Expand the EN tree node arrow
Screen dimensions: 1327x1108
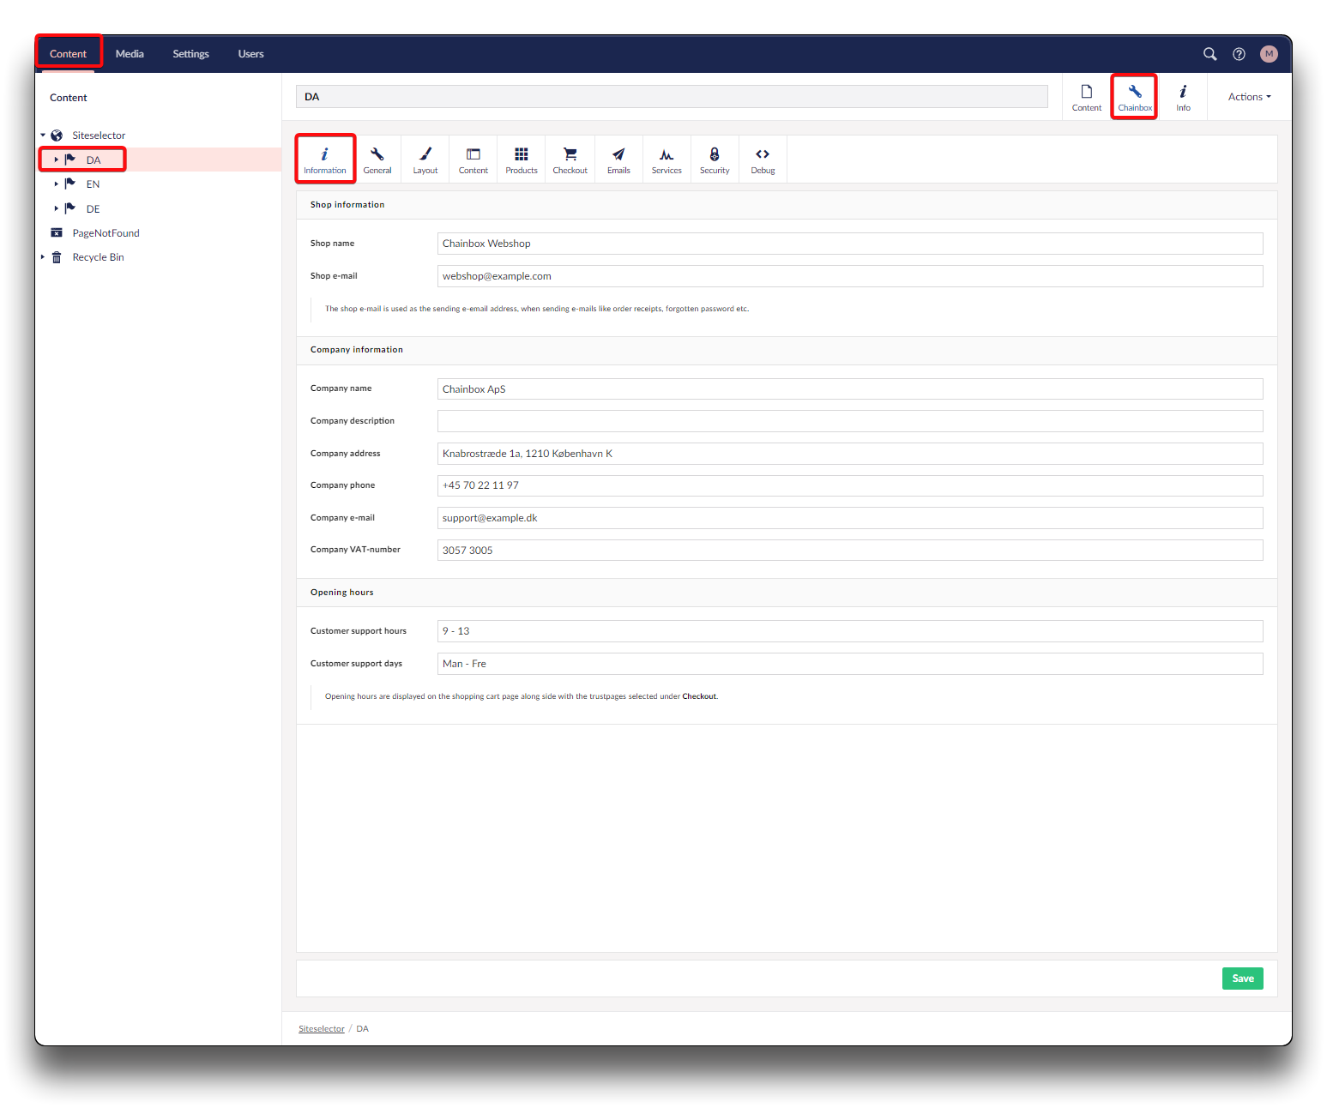click(x=57, y=184)
